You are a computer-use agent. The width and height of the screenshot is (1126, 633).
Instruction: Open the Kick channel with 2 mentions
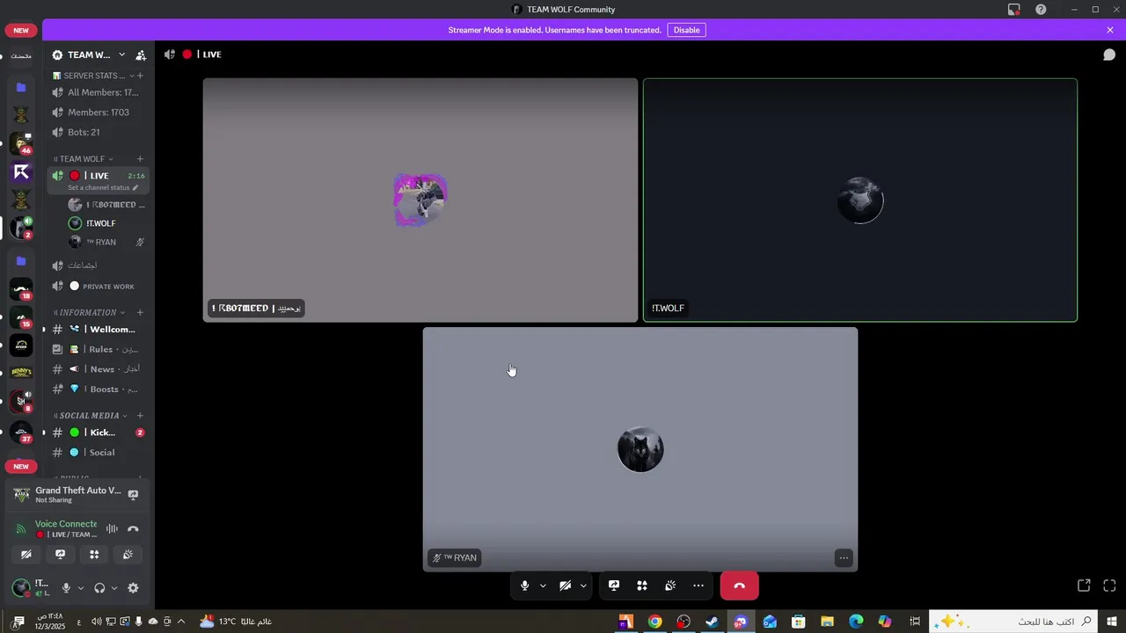point(99,433)
